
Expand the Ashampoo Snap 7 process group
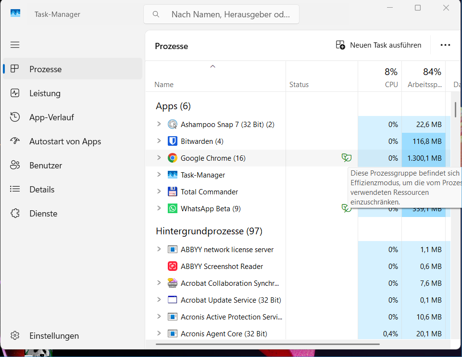click(x=159, y=124)
